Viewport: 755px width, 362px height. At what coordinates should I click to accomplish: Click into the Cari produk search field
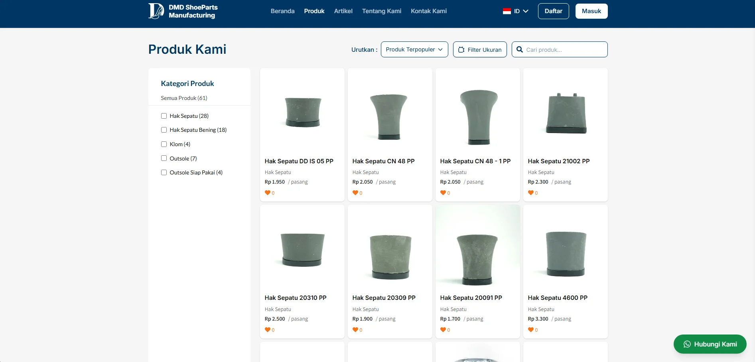click(560, 49)
